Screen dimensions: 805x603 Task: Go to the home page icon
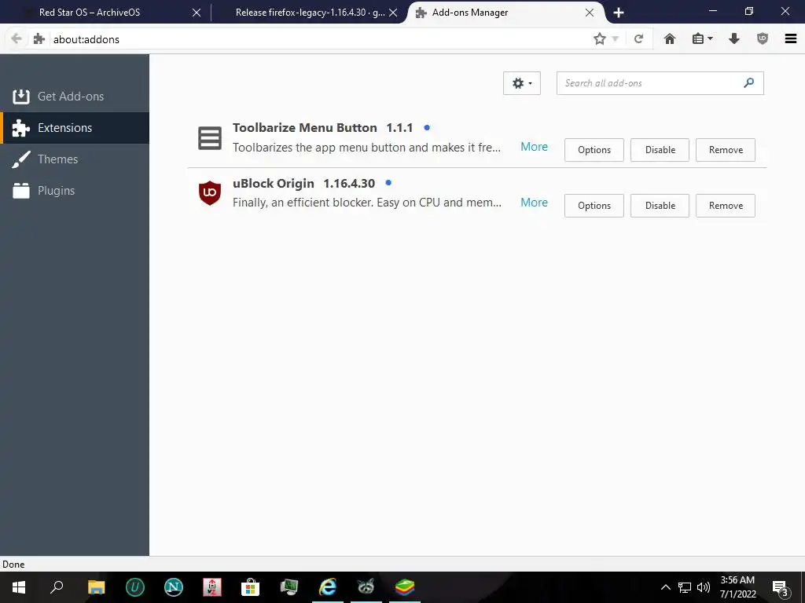pos(670,39)
